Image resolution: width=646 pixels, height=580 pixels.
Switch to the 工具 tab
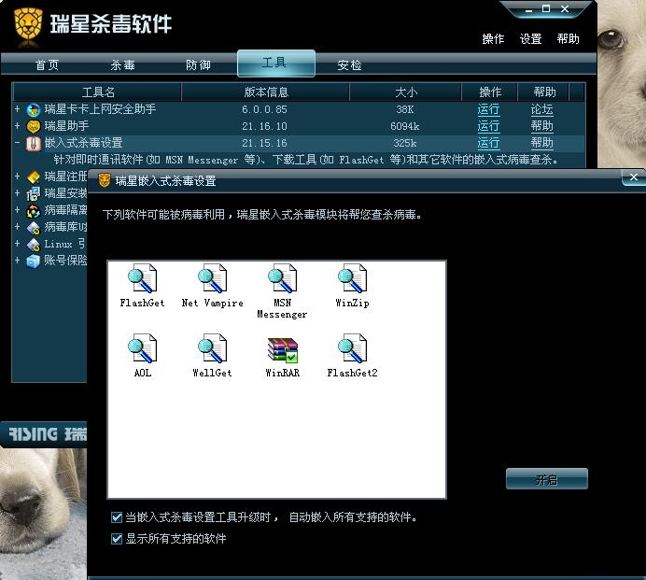[x=276, y=64]
